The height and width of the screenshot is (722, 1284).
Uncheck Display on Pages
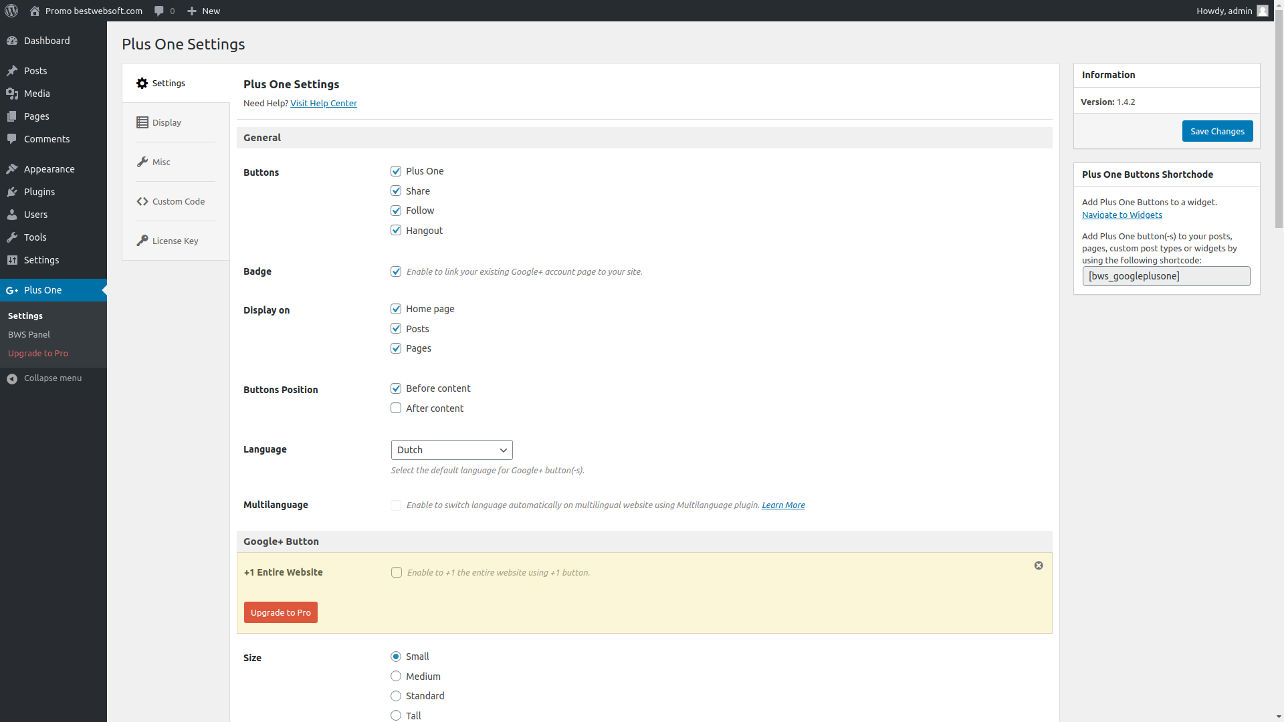[396, 348]
